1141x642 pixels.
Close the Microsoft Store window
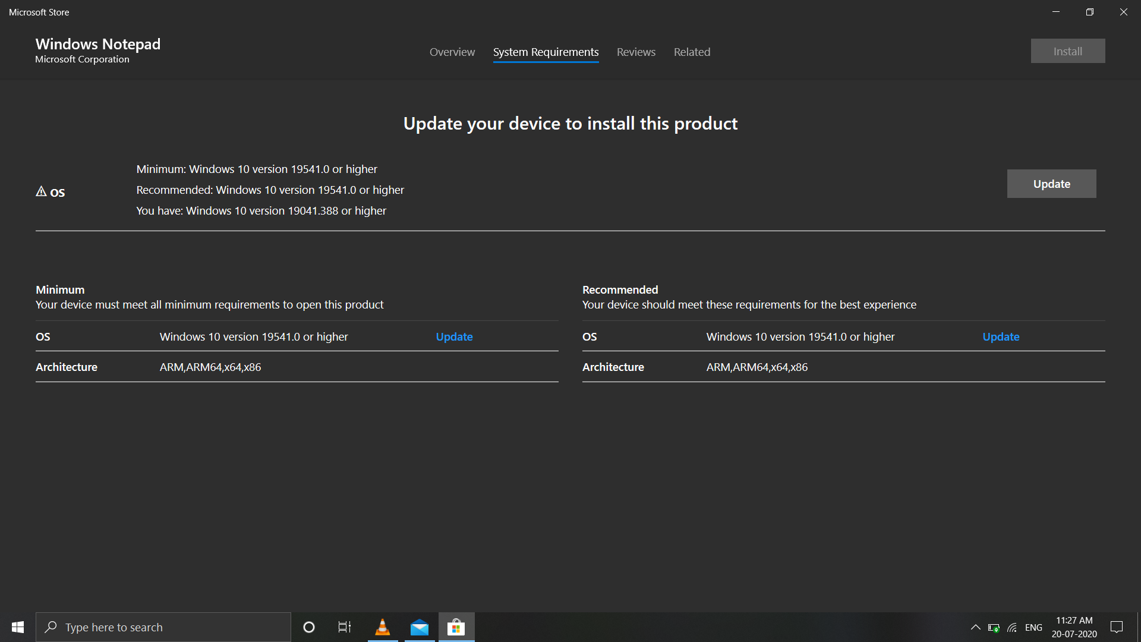(1124, 12)
